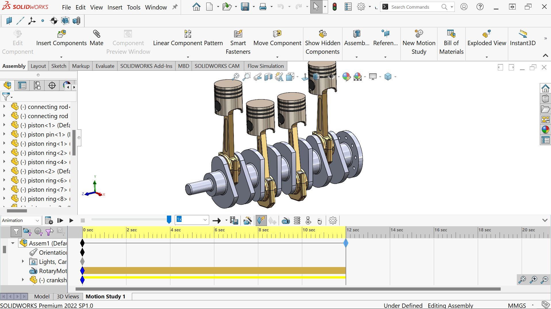Click the Calculate motion study icon
This screenshot has height=309, width=551.
pyautogui.click(x=49, y=220)
